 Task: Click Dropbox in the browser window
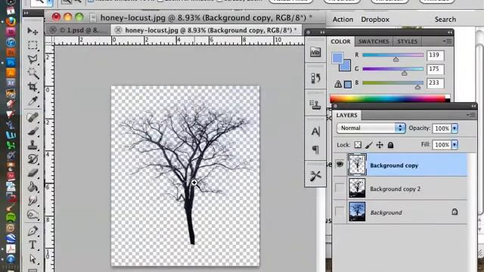[375, 20]
